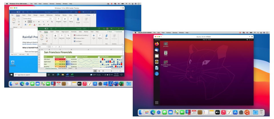Launch Edge from Windows taskbar

tap(58, 75)
